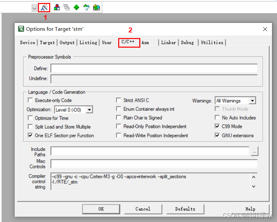
Task: Click the Misc Controls input field
Action: [x=154, y=164]
